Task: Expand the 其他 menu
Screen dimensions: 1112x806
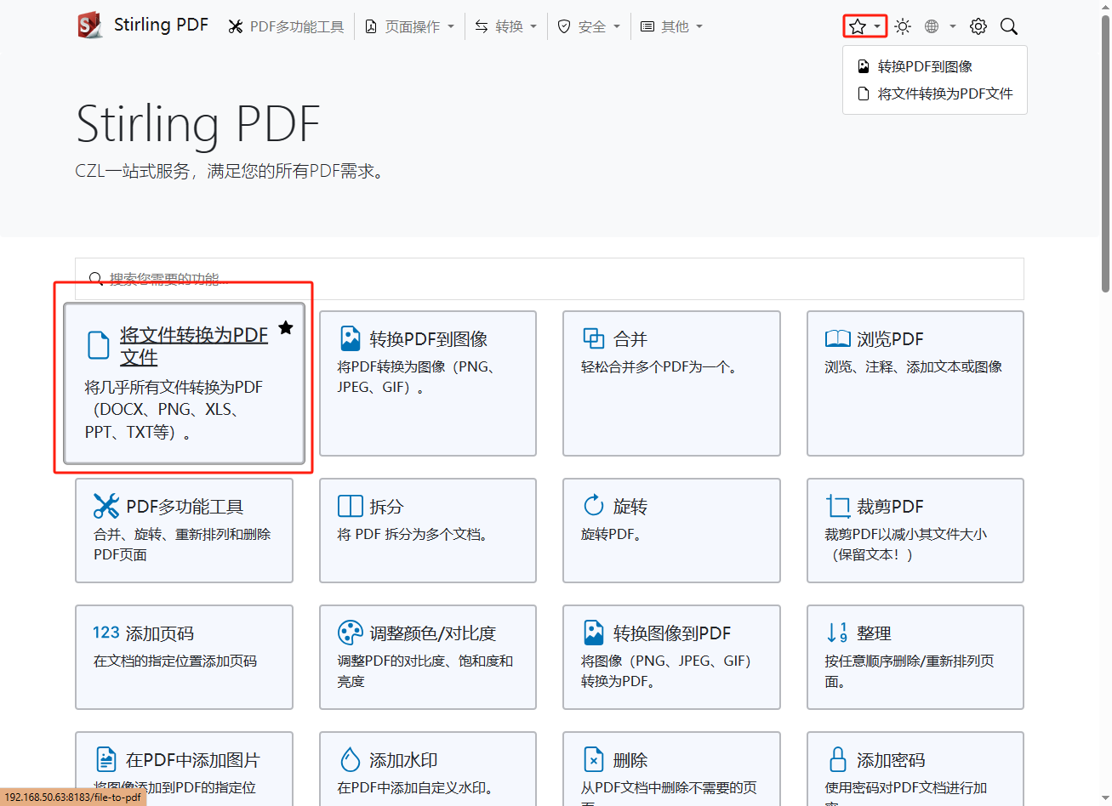Action: 671,26
